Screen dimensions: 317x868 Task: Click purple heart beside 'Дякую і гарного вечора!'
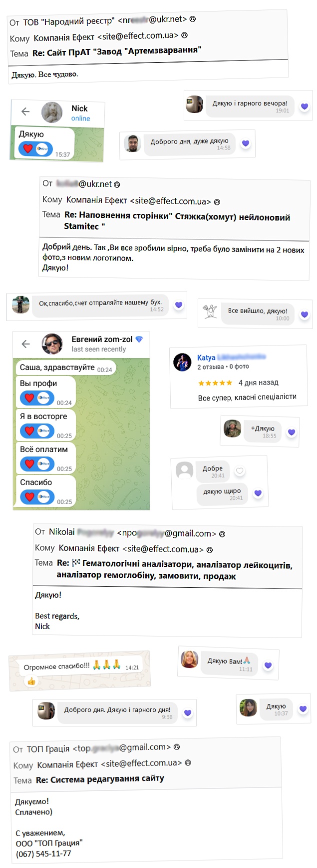click(x=304, y=106)
